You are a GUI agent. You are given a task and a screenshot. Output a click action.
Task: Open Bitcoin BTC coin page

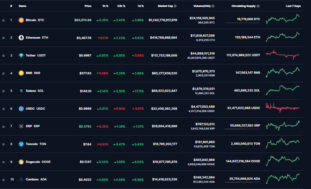(x=35, y=20)
